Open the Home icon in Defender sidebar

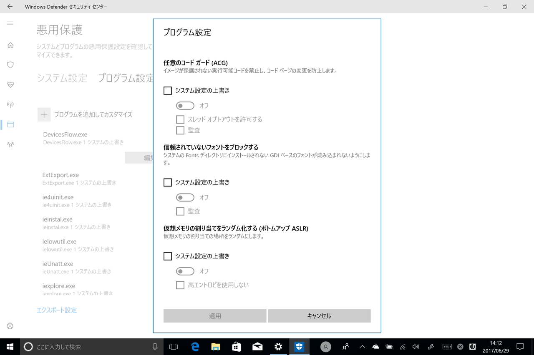(x=10, y=45)
